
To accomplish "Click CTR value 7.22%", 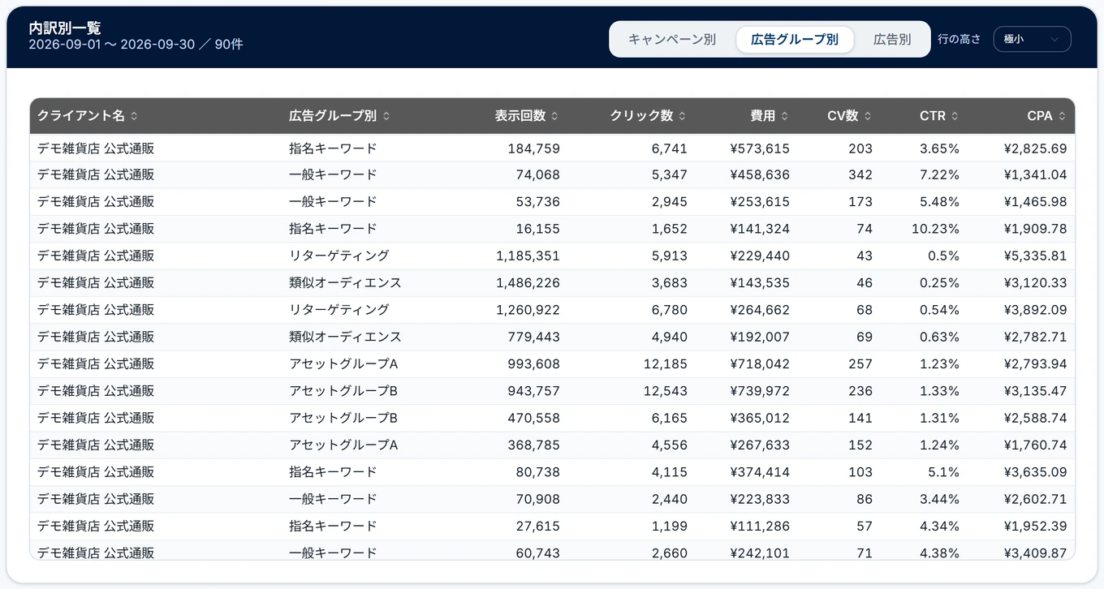I will pos(939,174).
